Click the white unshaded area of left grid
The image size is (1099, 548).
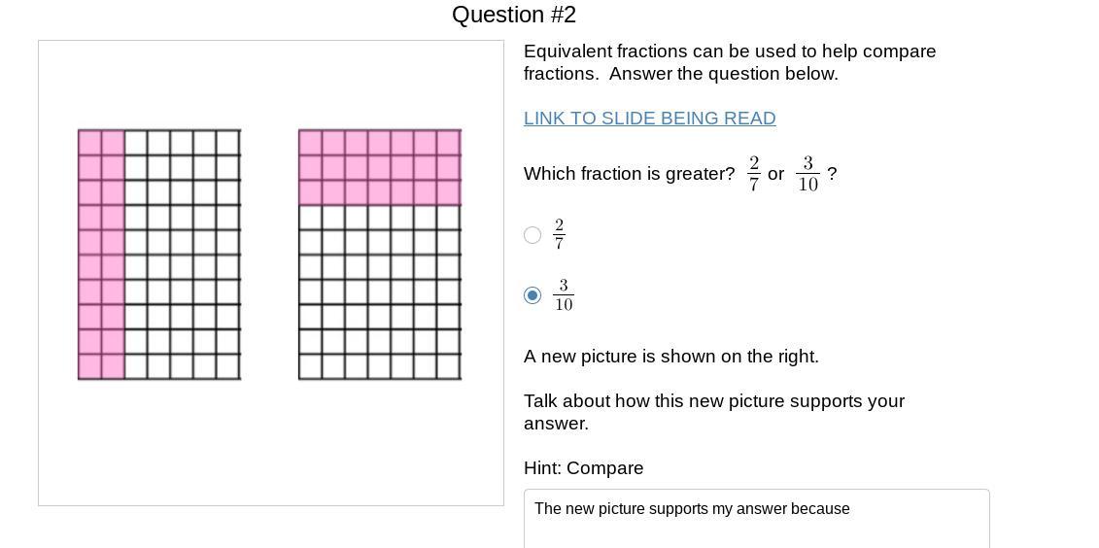(x=183, y=255)
